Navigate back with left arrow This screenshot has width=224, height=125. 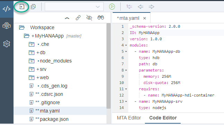pyautogui.click(x=140, y=7)
